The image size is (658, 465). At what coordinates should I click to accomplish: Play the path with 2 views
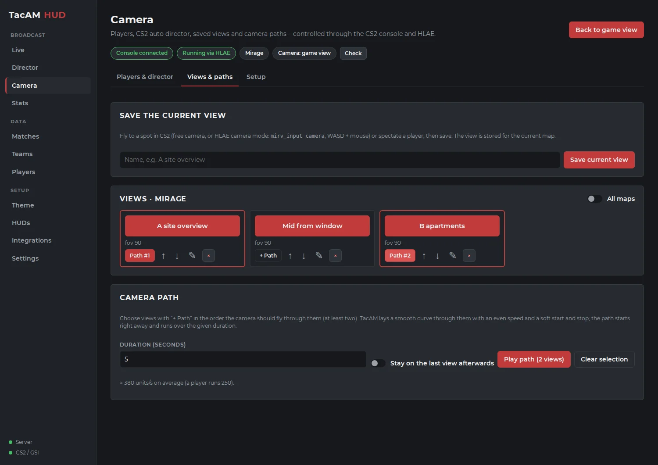click(534, 359)
